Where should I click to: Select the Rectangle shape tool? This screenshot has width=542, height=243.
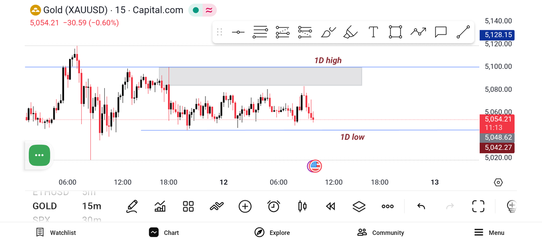click(395, 32)
